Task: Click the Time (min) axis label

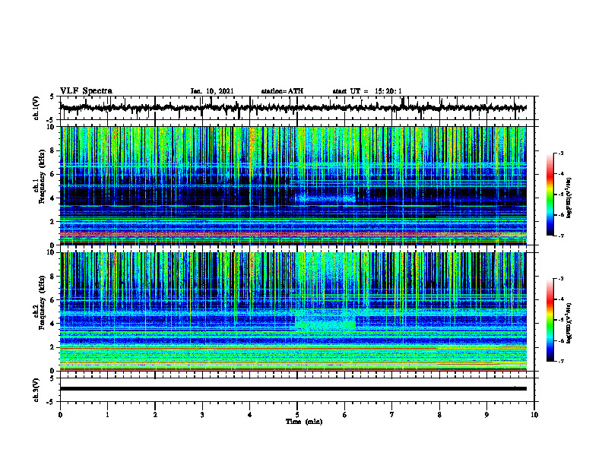Action: 304,422
